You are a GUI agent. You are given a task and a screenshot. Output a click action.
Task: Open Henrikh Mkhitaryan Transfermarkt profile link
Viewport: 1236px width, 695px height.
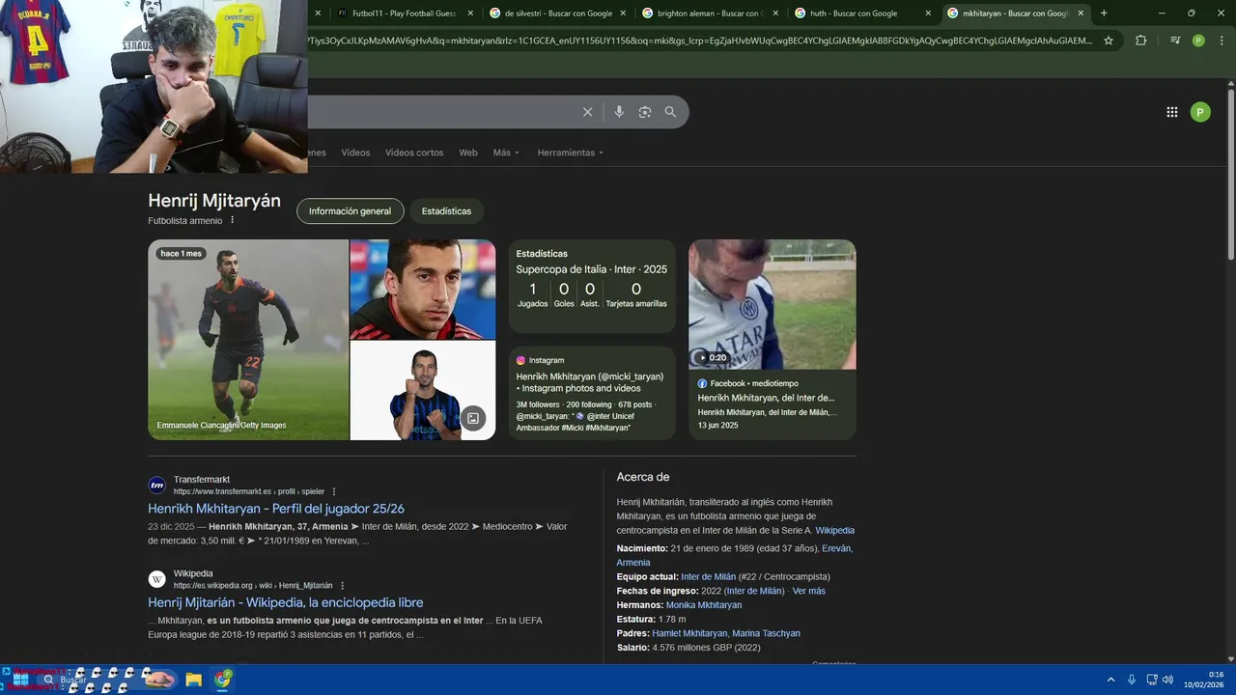point(276,509)
